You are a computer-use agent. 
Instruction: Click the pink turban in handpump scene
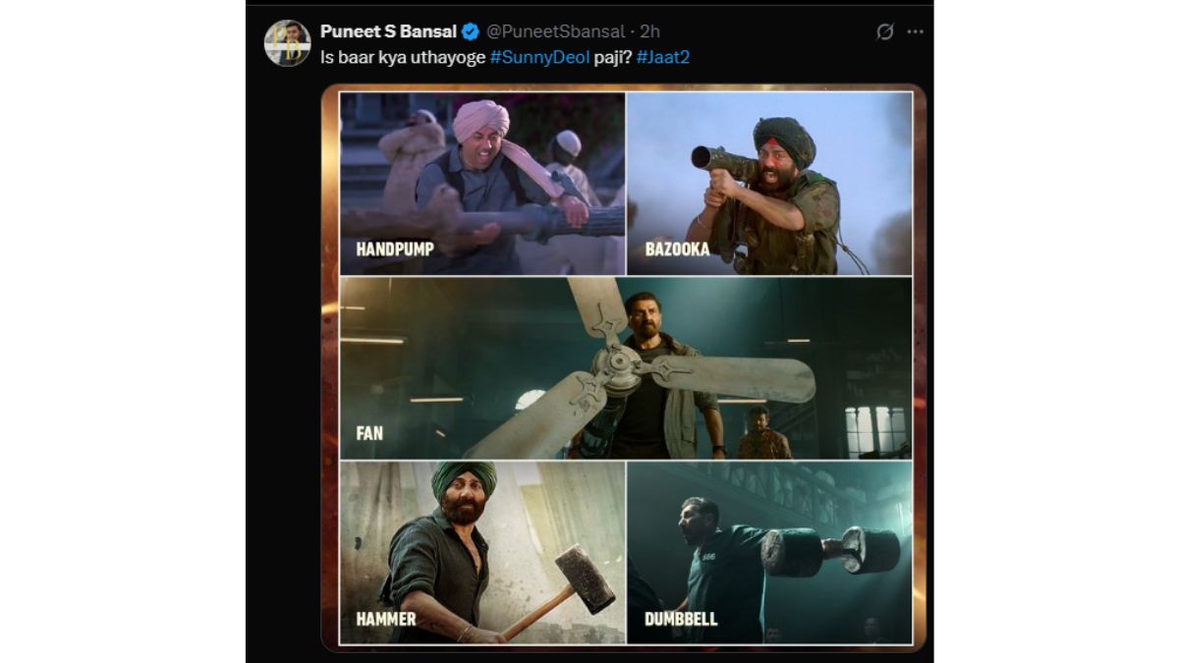480,120
